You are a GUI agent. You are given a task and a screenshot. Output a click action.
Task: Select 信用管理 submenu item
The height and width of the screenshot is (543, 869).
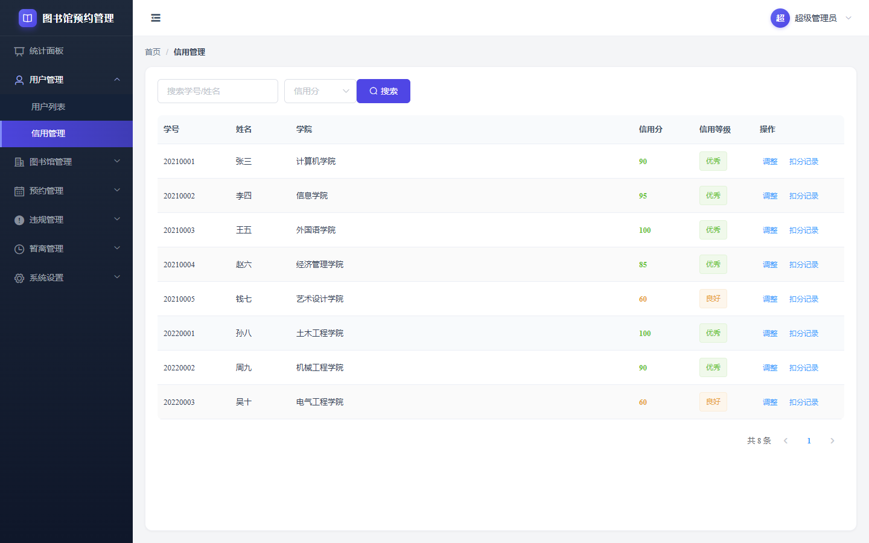click(66, 133)
